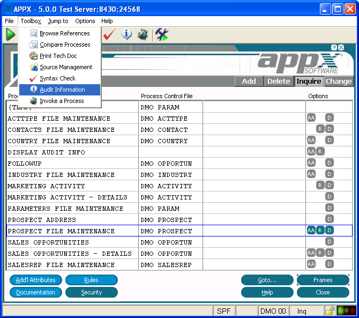Click AA badge in SALESREP FILE MAINTENANCE row
This screenshot has width=359, height=318.
(x=311, y=264)
